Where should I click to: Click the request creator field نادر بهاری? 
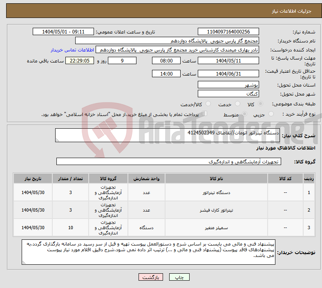(177, 50)
